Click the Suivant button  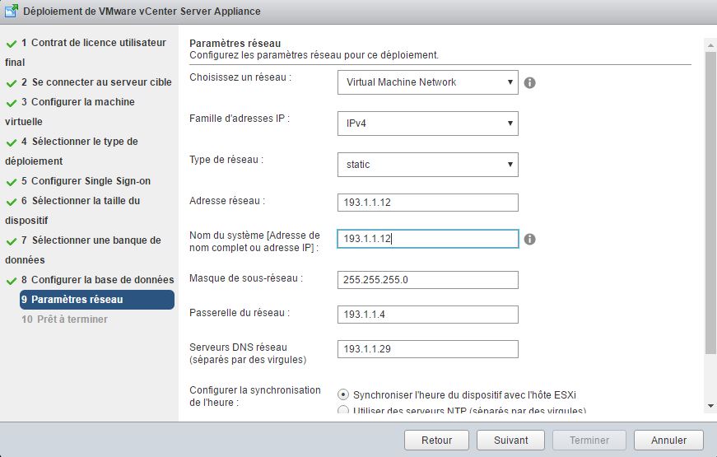click(x=510, y=440)
